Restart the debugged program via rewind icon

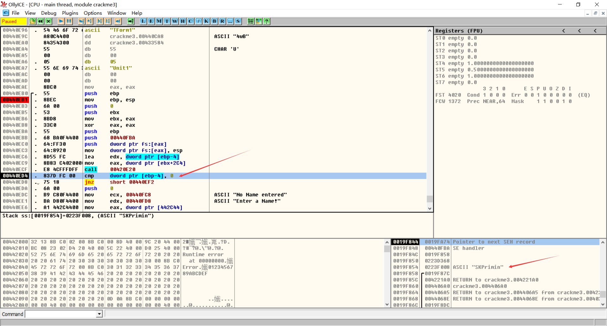pyautogui.click(x=40, y=21)
